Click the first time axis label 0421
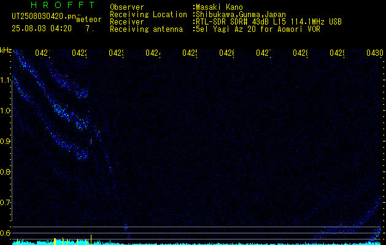386x245 pixels. click(x=42, y=53)
